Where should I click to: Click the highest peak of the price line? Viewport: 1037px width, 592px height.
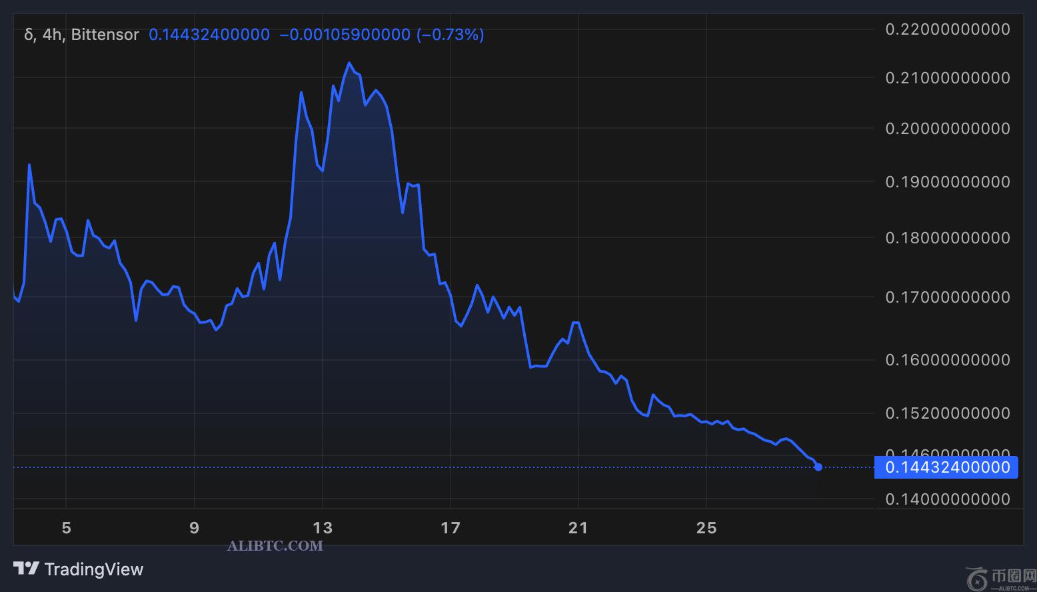[349, 63]
